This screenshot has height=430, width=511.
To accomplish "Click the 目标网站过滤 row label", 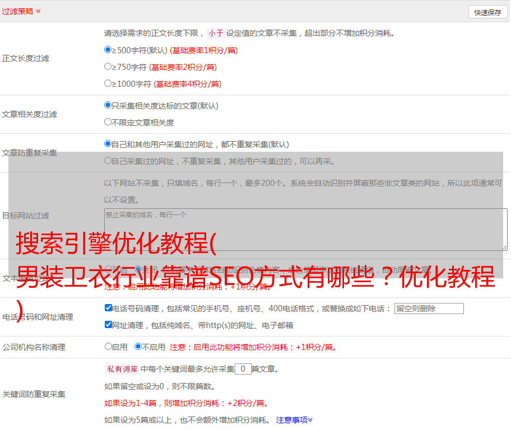I will point(25,216).
